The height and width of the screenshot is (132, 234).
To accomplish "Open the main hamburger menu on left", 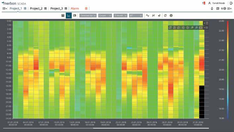I will click(5, 9).
